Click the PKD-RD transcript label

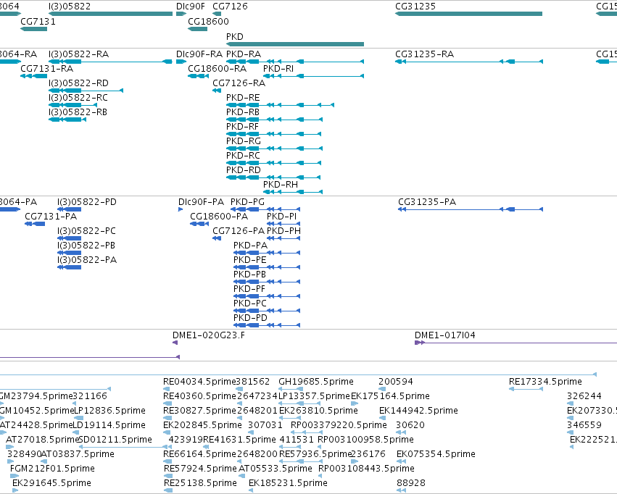pos(243,169)
